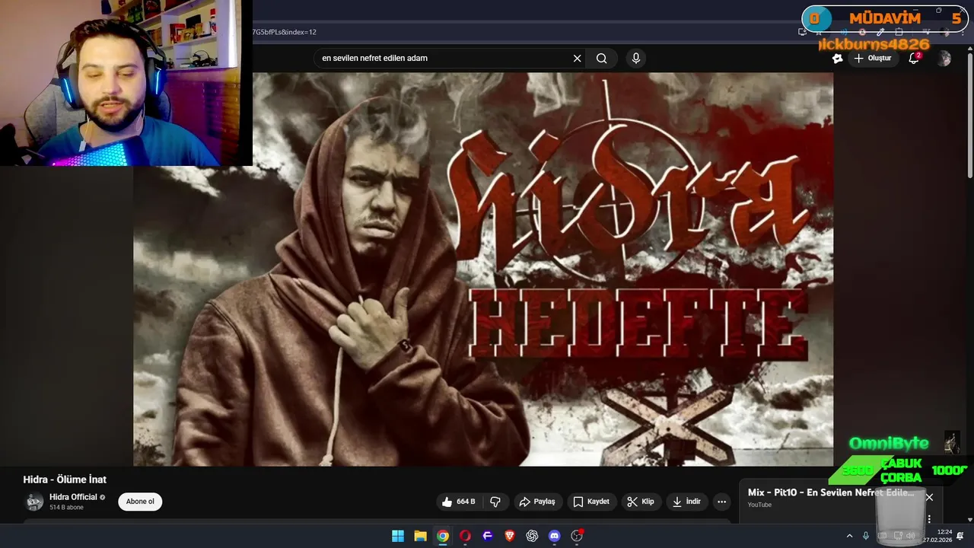The image size is (974, 548).
Task: Open the purple F app in taskbar
Action: point(488,536)
